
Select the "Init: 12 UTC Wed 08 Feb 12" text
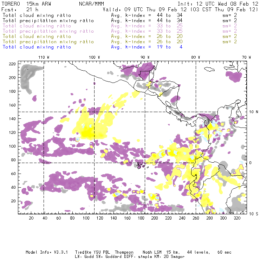pyautogui.click(x=218, y=4)
